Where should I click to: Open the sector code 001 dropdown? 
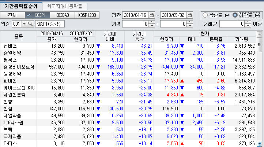pos(24,24)
